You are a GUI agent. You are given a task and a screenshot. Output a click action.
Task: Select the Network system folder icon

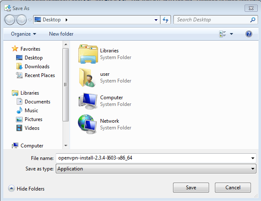(88, 124)
